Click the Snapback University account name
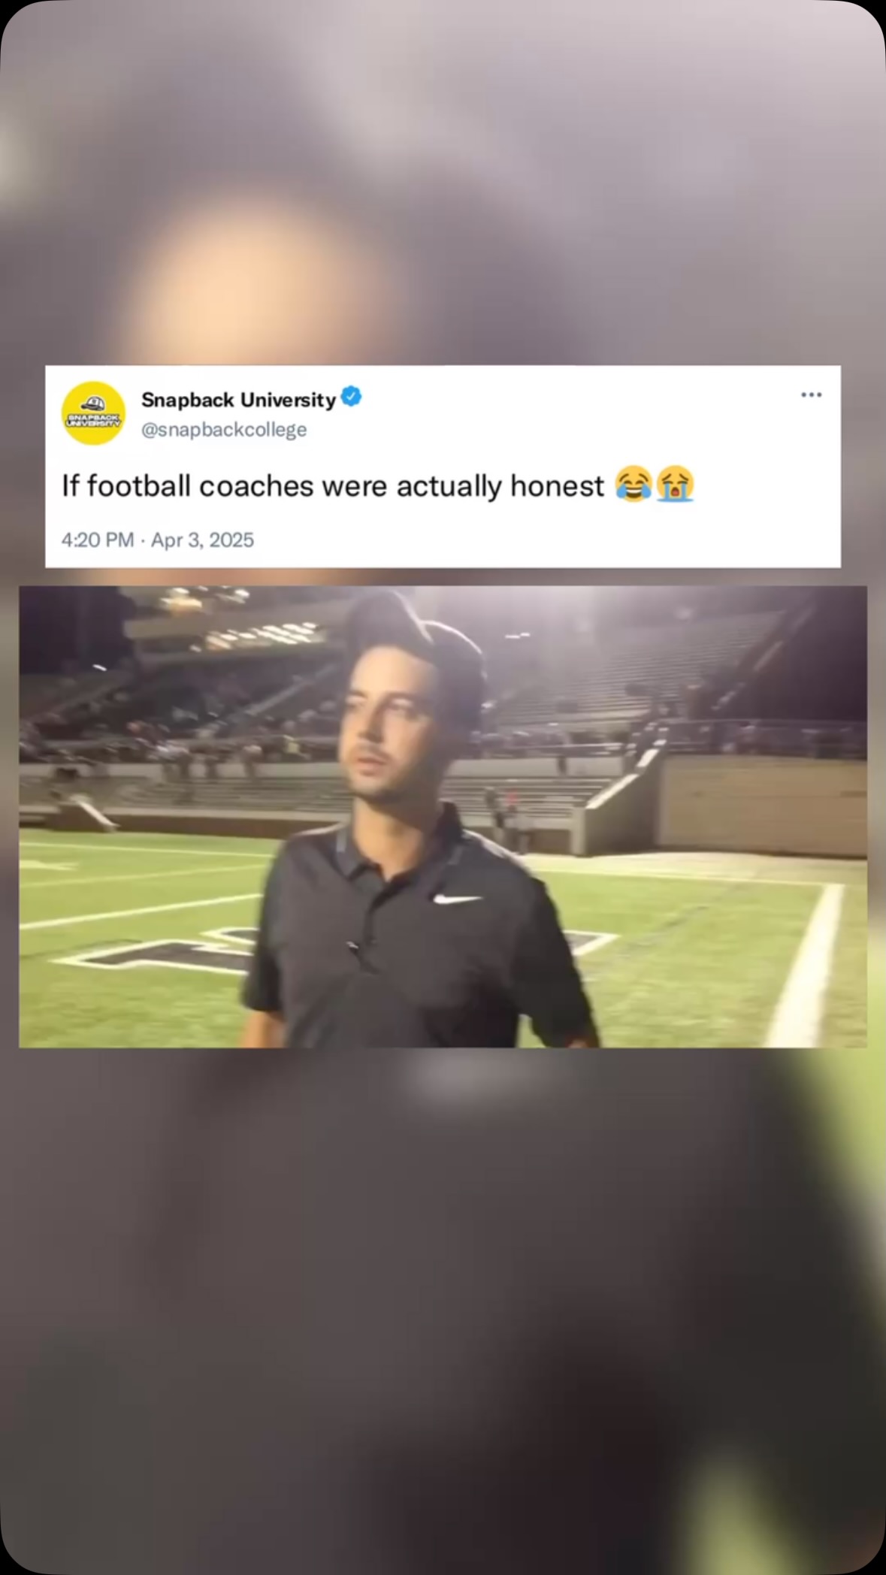Viewport: 886px width, 1575px height. point(238,399)
